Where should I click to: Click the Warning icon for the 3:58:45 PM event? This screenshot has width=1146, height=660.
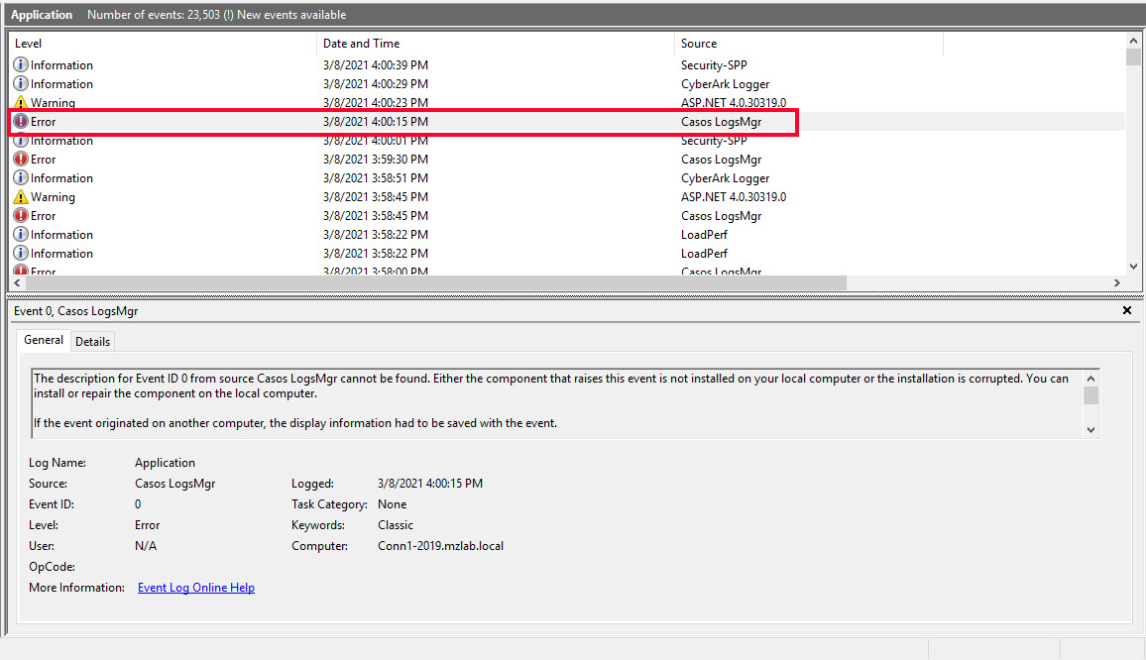click(21, 197)
